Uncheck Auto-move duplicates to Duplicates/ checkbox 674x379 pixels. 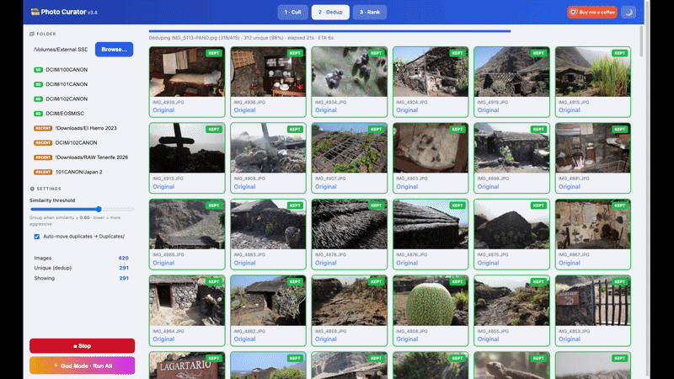pos(37,237)
